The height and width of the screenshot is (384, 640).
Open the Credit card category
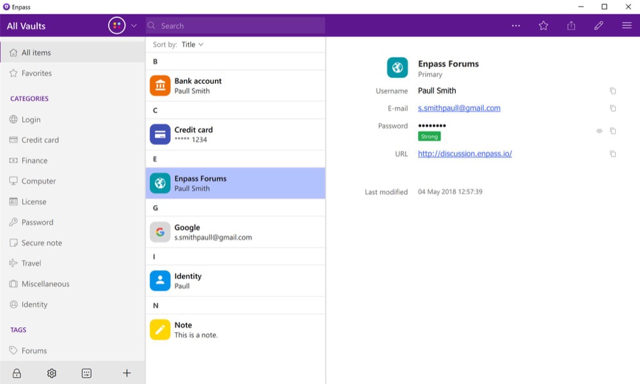point(40,140)
